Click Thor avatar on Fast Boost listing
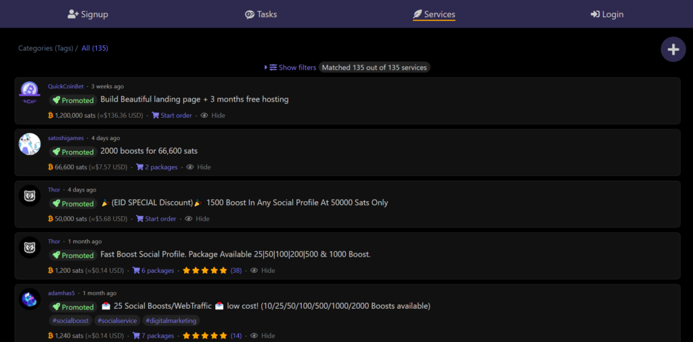The height and width of the screenshot is (342, 693). click(30, 247)
